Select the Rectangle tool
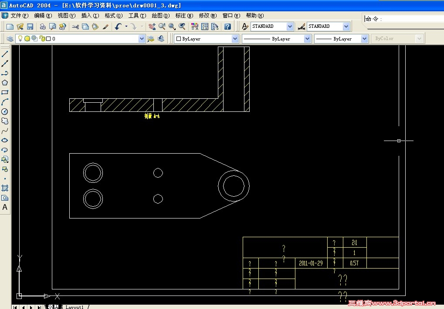 tap(5, 92)
